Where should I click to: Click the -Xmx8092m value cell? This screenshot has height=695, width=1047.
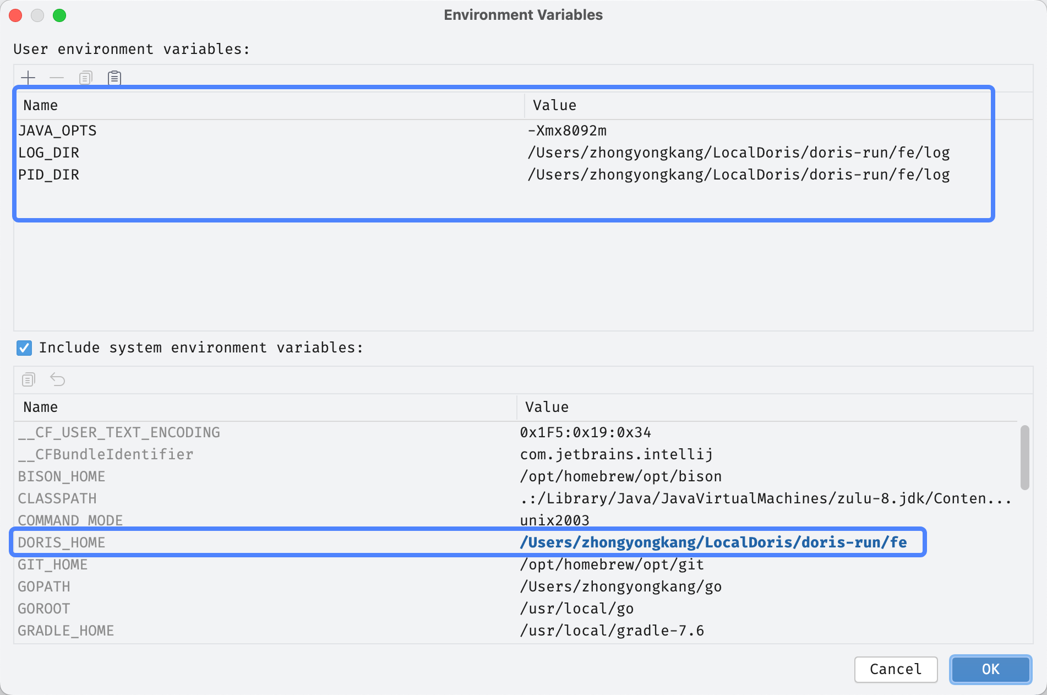click(x=567, y=131)
